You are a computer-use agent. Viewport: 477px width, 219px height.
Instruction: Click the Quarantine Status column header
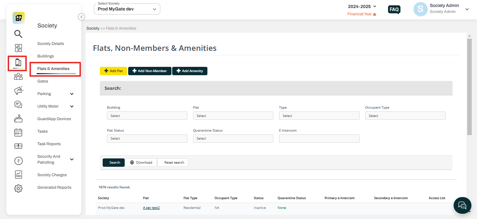coord(292,198)
